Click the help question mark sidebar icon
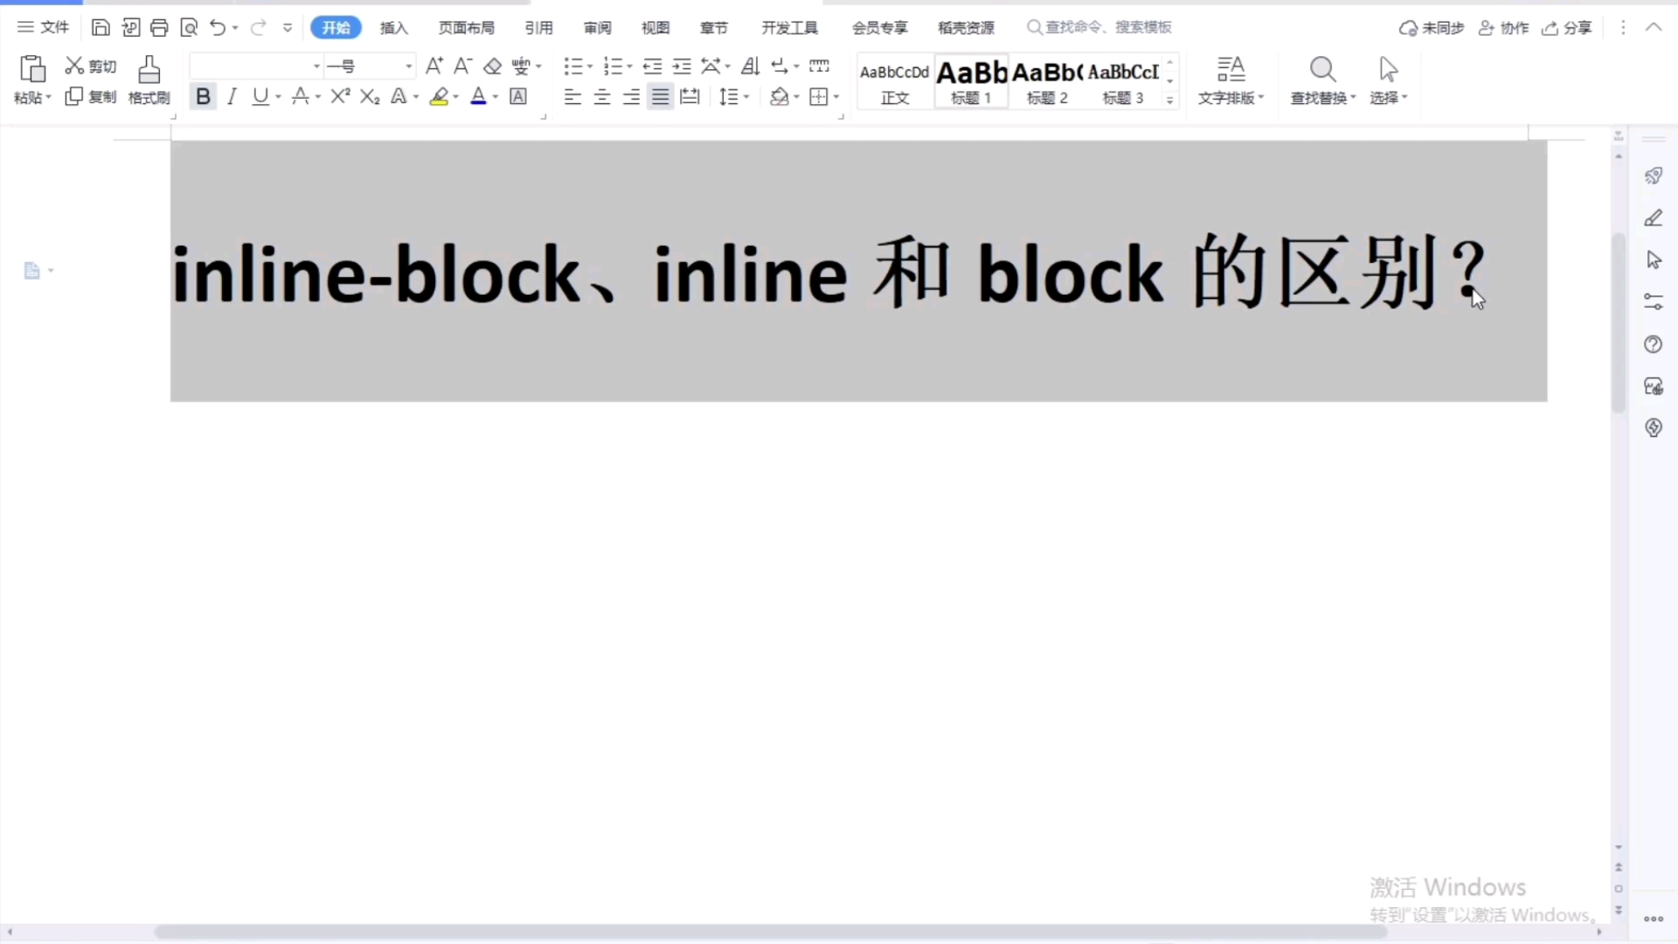 [1653, 344]
